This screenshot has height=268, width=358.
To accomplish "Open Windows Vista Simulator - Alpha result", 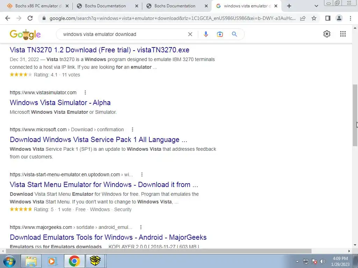I will [60, 103].
